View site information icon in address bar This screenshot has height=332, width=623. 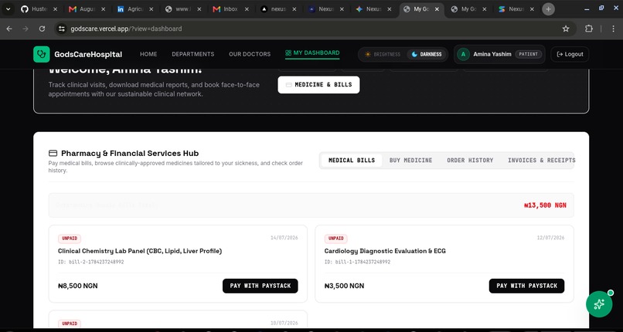click(61, 29)
